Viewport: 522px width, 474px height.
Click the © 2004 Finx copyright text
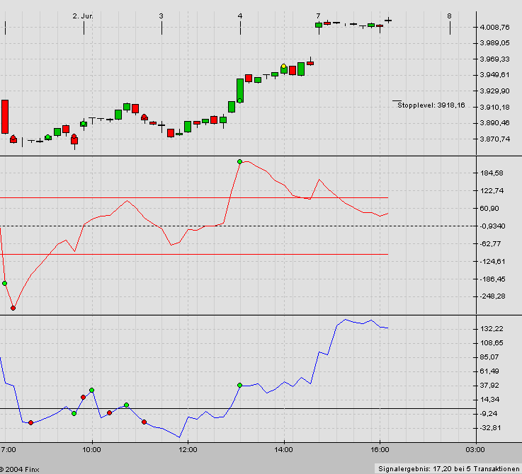[x=21, y=468]
